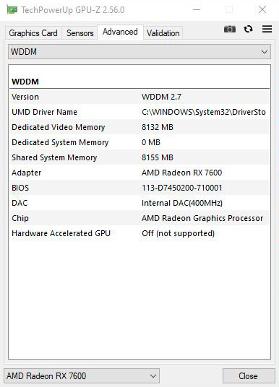Click the bold WDDM section header

[25, 82]
